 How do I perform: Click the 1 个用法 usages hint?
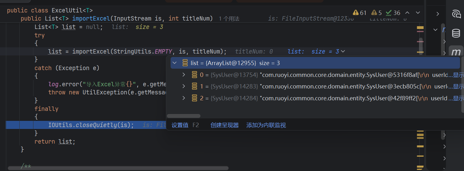click(229, 19)
